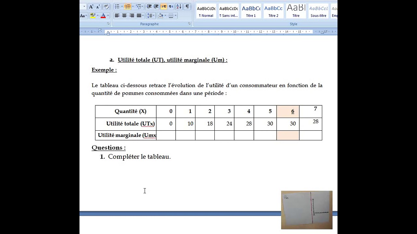Click the line spacing icon
Viewport: 417px width, 234px height.
coord(151,15)
